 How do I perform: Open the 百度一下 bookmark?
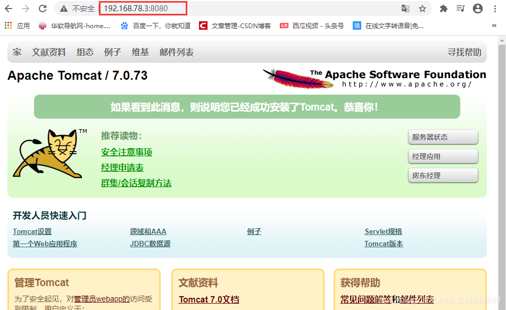pyautogui.click(x=155, y=26)
